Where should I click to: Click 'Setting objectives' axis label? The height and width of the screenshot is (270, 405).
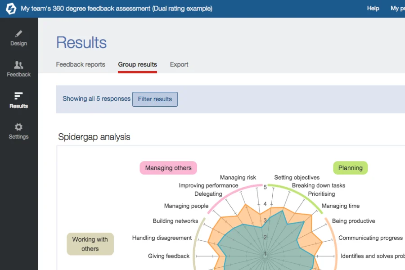coord(297,177)
